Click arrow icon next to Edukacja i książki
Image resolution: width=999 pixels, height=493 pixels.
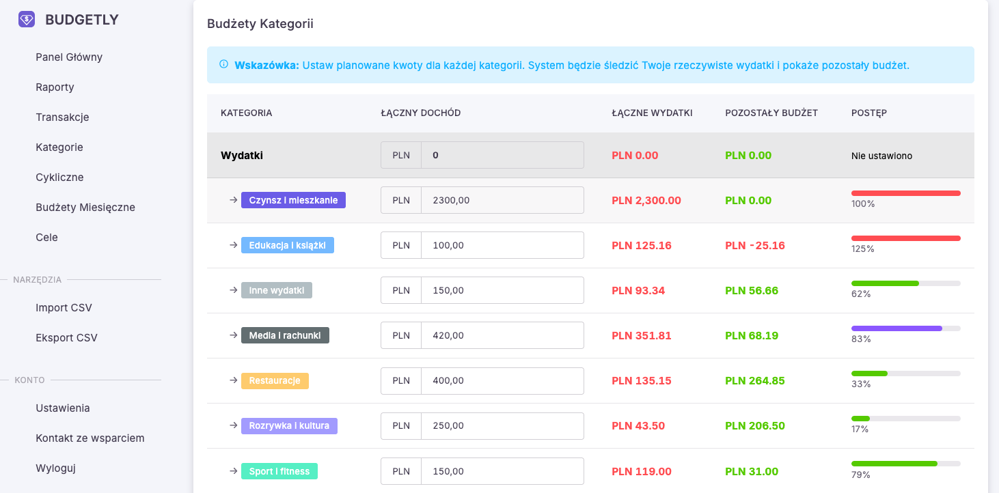point(233,245)
